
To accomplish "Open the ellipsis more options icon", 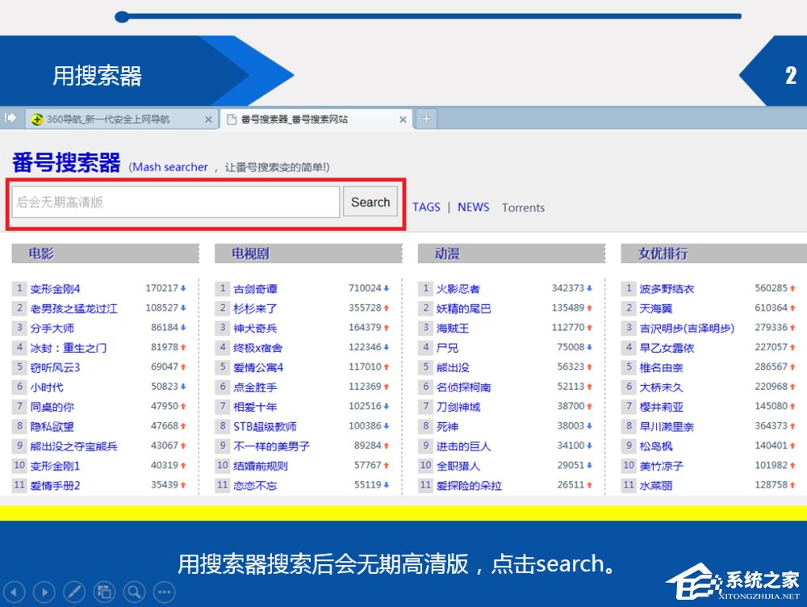I will [x=164, y=592].
